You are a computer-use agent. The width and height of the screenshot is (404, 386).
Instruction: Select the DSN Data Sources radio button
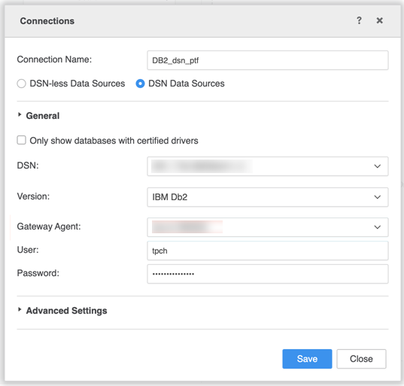[140, 84]
